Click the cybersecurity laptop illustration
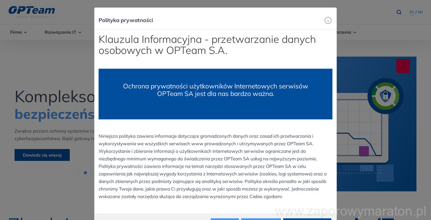The image size is (431, 220). pos(376,124)
